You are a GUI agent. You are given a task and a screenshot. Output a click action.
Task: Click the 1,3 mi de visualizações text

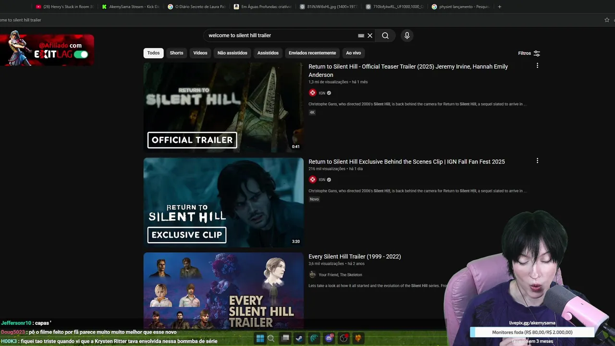328,82
